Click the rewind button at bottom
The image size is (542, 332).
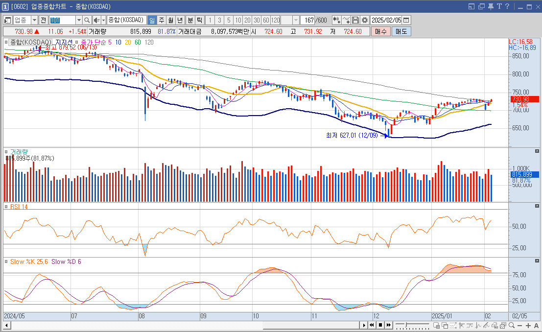click(372, 325)
